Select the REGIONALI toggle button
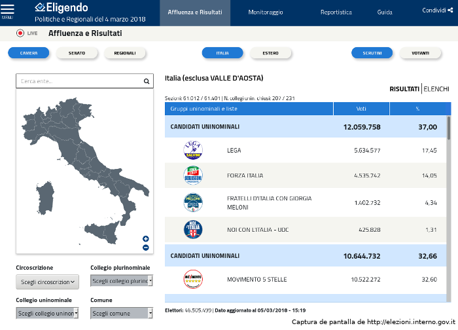The height and width of the screenshot is (330, 458). [125, 53]
